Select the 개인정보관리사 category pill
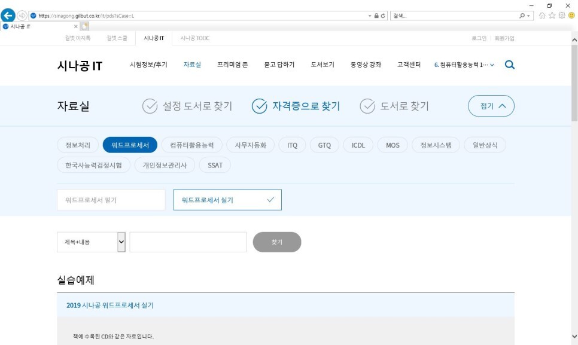Viewport: 578px width, 345px height. pos(165,165)
